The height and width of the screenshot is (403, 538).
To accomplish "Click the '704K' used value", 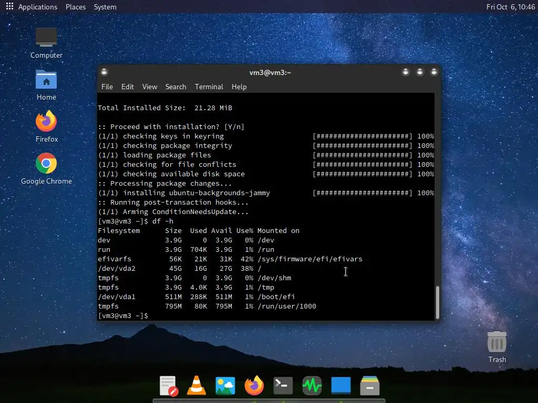I will pos(198,250).
